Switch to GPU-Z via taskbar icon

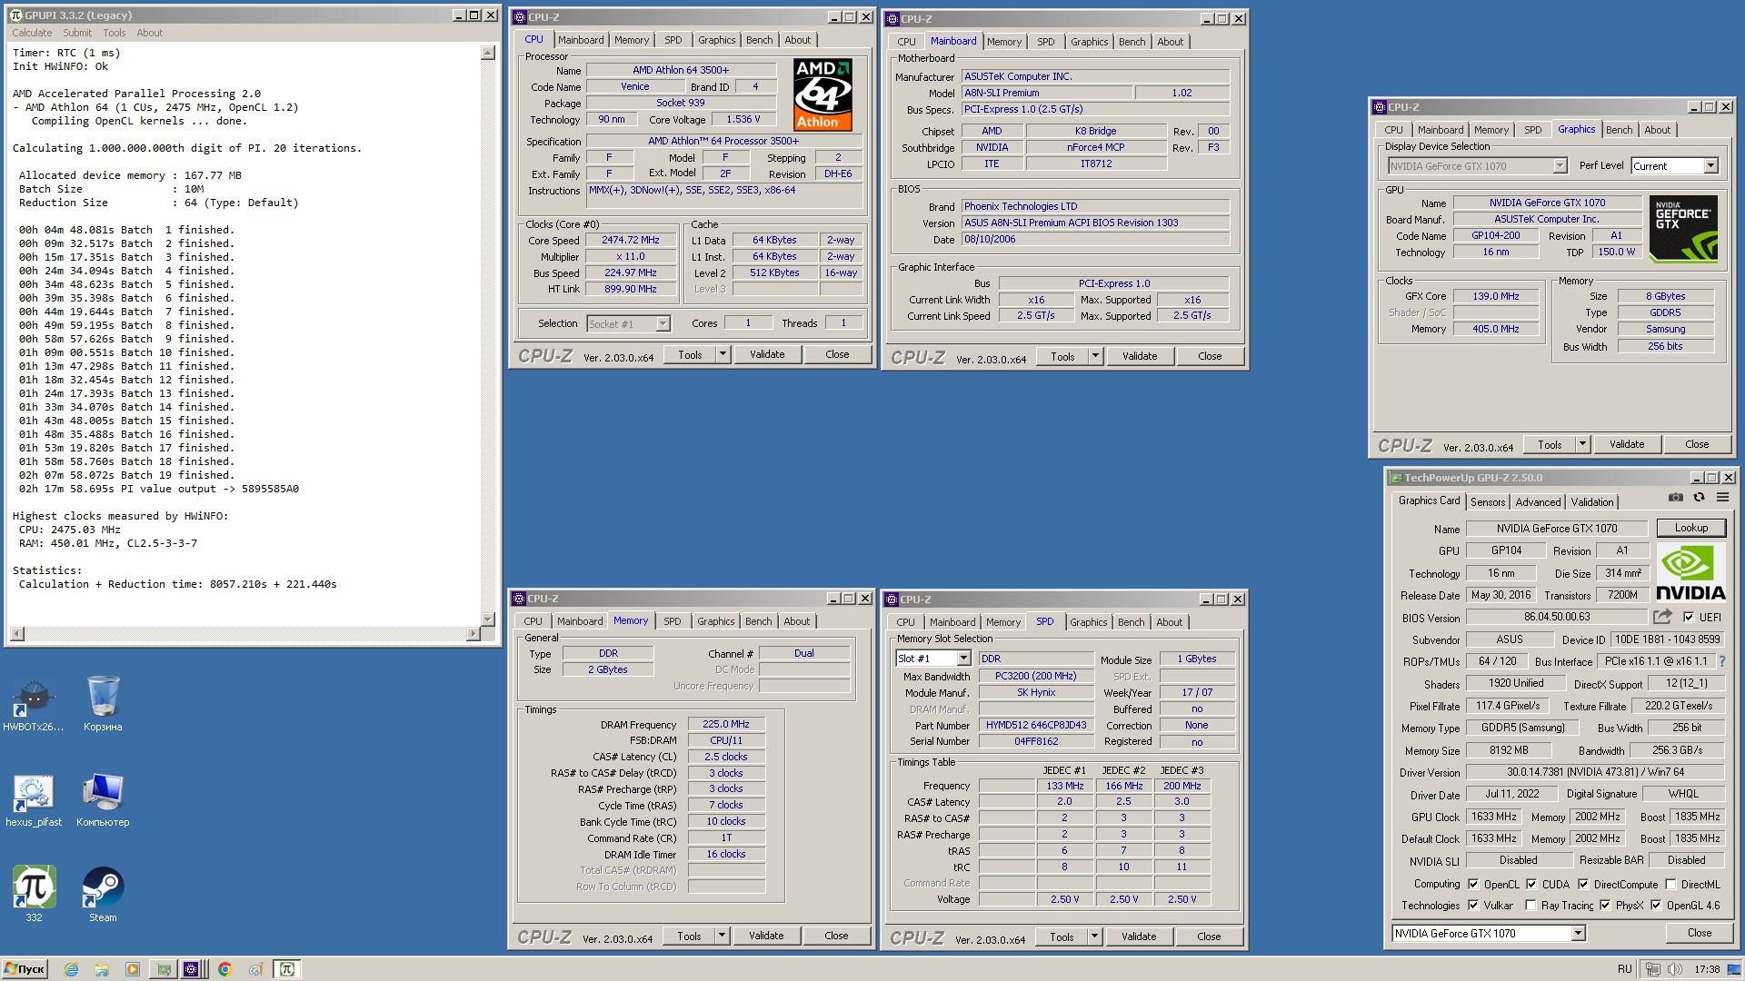point(164,969)
